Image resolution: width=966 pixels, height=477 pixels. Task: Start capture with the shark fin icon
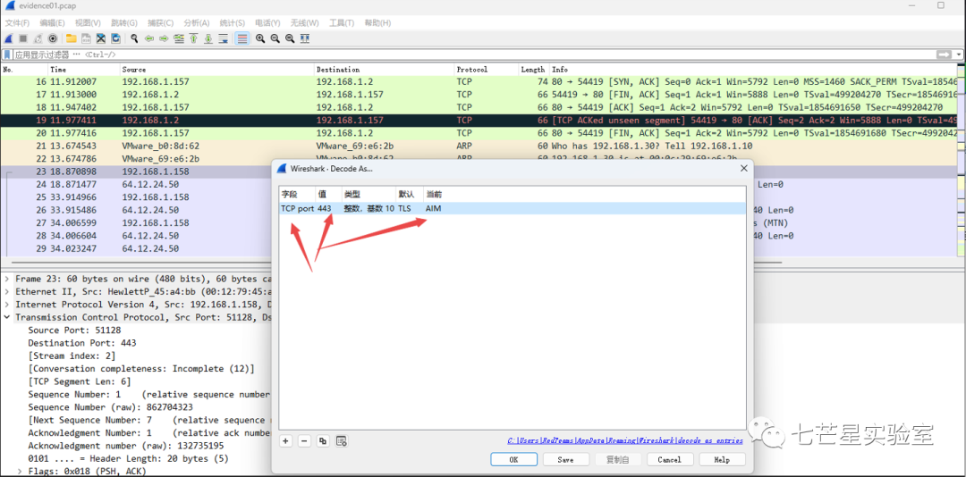coord(9,38)
